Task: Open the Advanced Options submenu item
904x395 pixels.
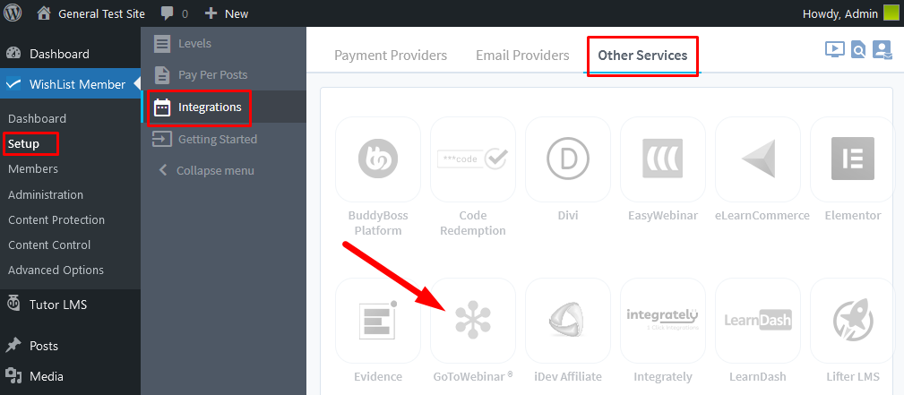Action: tap(56, 270)
